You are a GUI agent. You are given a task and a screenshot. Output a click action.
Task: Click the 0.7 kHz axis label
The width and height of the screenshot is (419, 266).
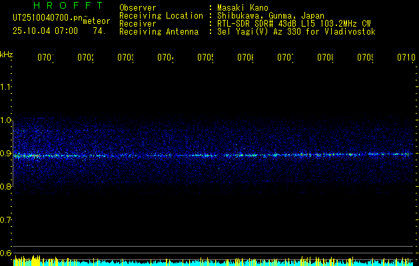pyautogui.click(x=6, y=220)
